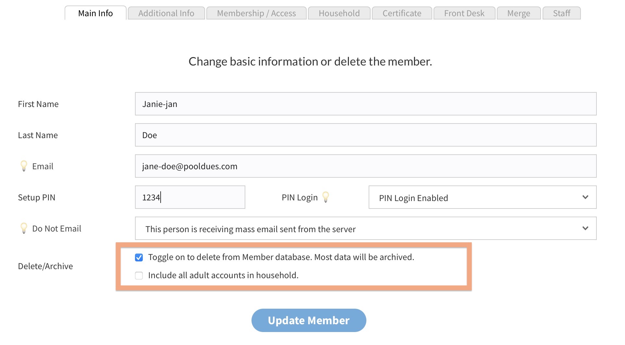This screenshot has width=625, height=345.
Task: Click the lightbulb hint icon beside Email
Action: pyautogui.click(x=24, y=166)
